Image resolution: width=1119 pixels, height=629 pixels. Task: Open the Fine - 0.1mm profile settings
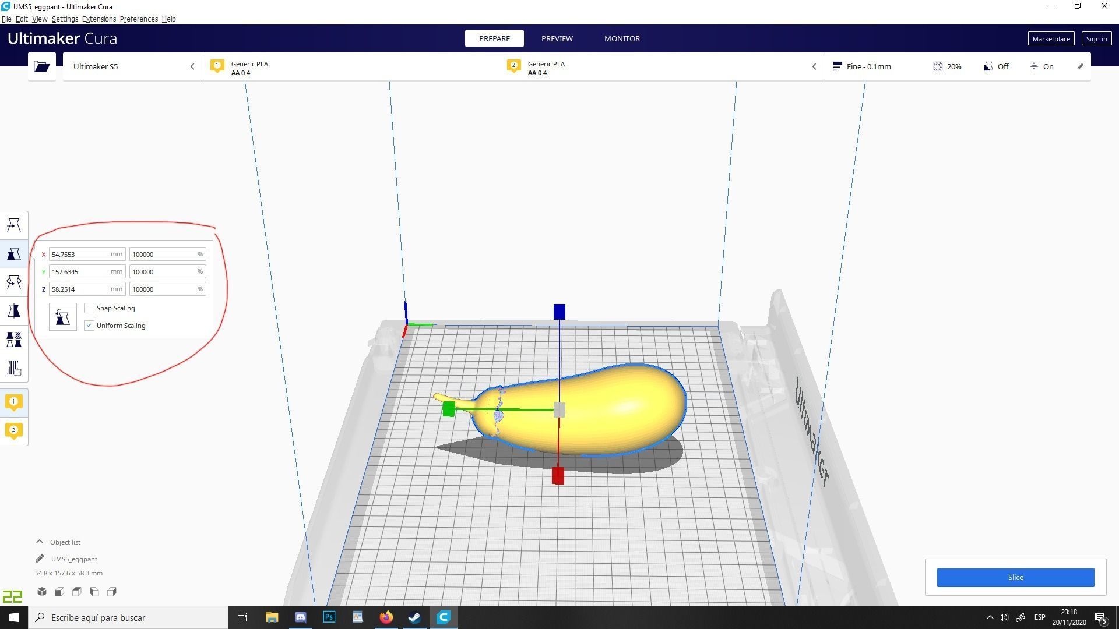863,66
